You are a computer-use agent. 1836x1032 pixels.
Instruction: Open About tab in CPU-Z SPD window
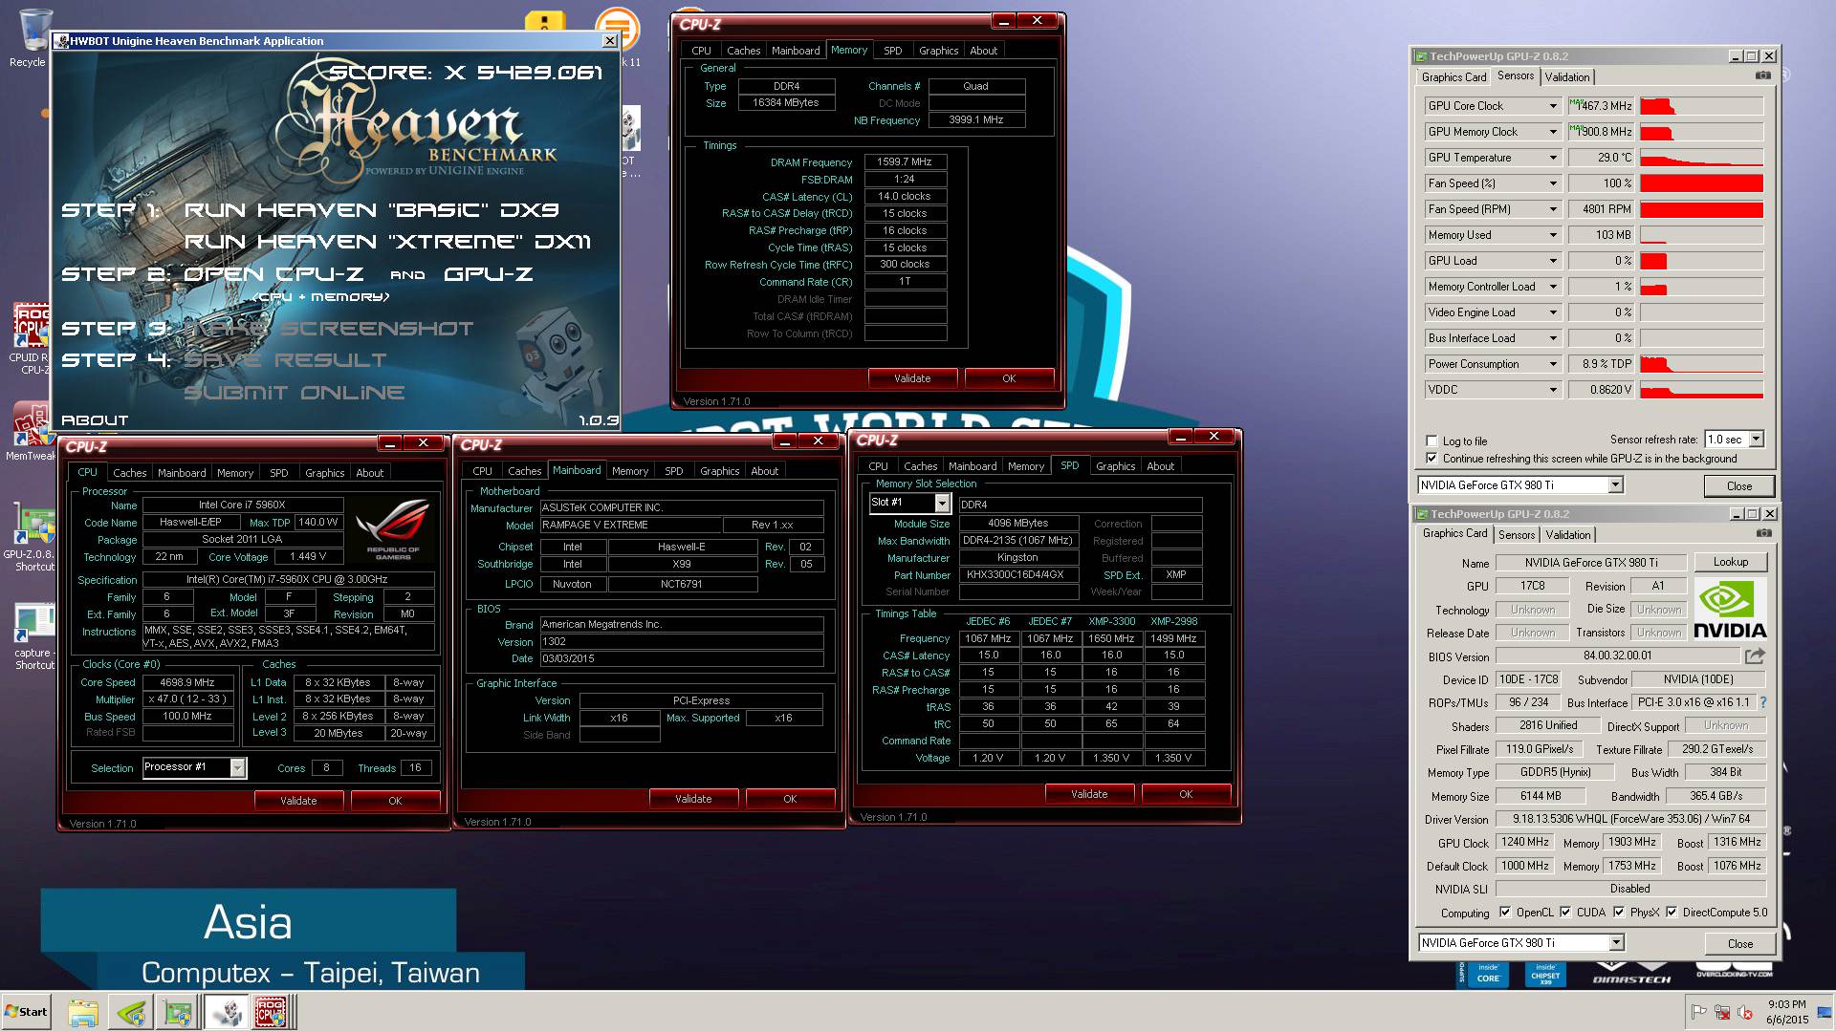point(1160,466)
